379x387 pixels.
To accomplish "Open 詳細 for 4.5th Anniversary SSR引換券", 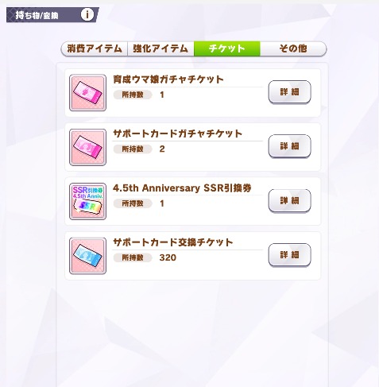I will (289, 200).
